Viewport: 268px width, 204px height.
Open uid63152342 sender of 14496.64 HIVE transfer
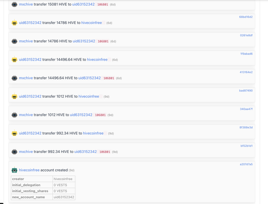tap(30, 59)
